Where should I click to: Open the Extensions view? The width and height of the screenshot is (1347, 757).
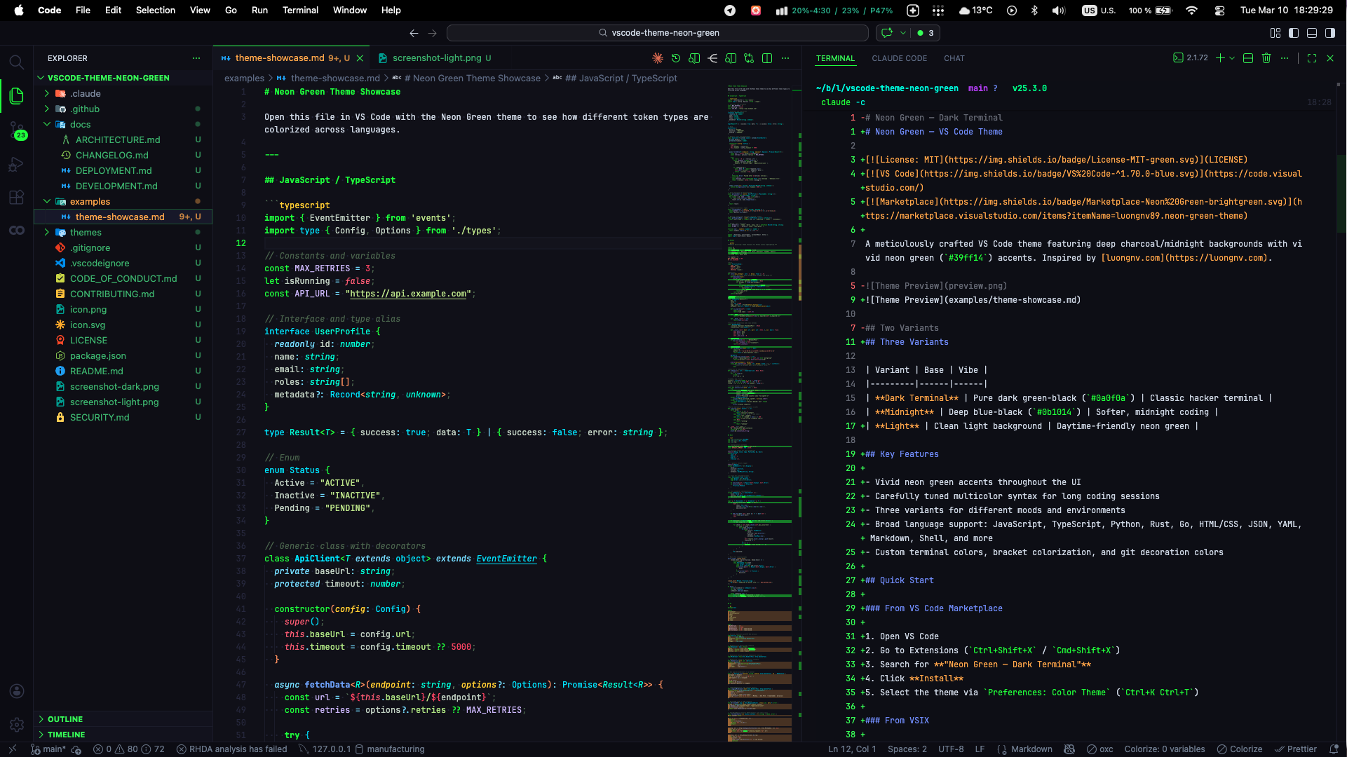click(x=17, y=198)
